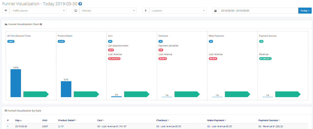Expand the Devices dropdown
The image size is (313, 129).
tap(108, 11)
